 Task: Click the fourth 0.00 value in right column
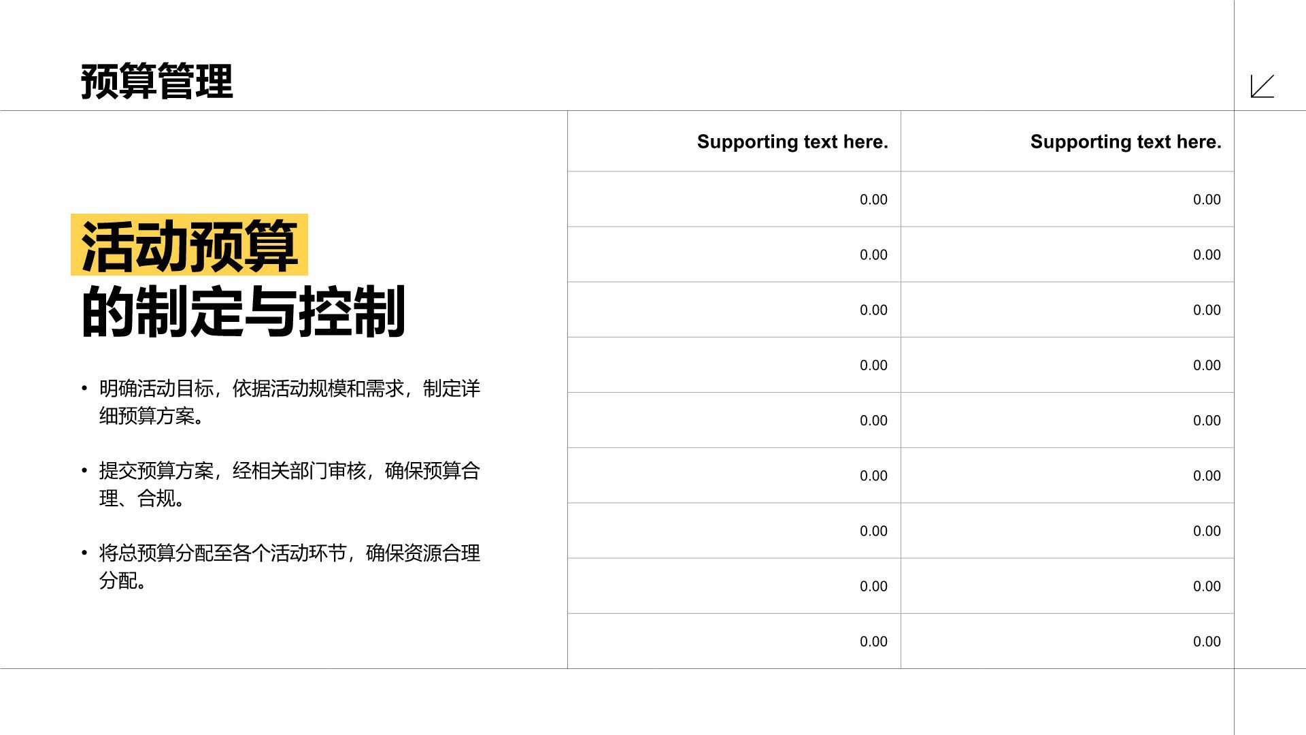point(1207,365)
